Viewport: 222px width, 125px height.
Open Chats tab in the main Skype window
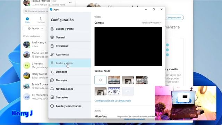tap(27, 20)
